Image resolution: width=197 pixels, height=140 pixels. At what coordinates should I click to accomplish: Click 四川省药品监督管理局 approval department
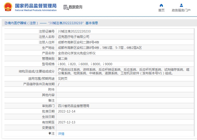[73, 106]
